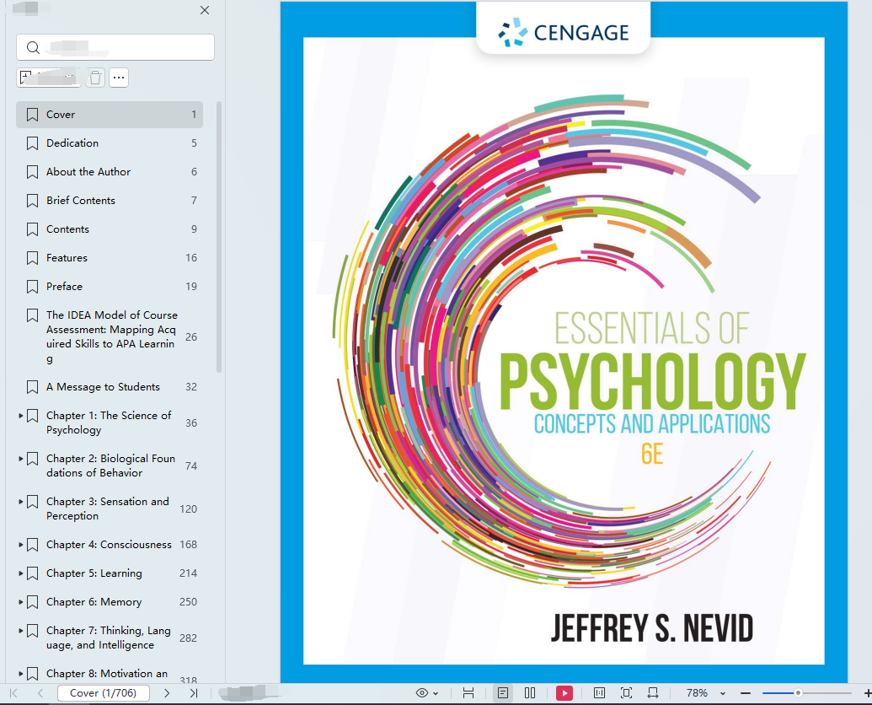
Task: Click the PSYCHOLOGY title on the cover
Action: tap(652, 381)
